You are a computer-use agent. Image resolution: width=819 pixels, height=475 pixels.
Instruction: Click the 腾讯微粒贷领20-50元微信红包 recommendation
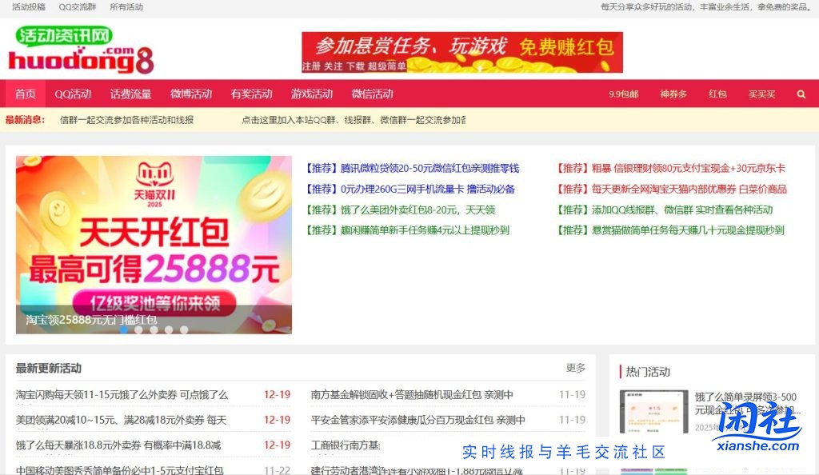coord(413,168)
